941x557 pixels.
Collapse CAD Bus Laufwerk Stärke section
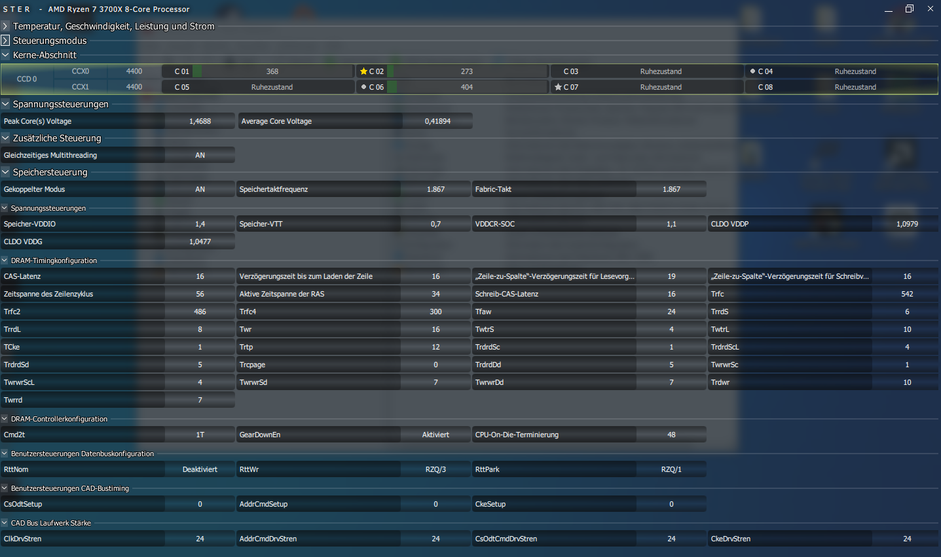coord(5,523)
